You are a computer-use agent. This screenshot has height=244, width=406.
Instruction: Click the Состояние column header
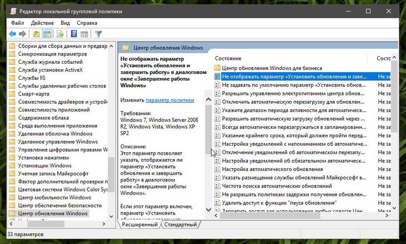tap(228, 58)
